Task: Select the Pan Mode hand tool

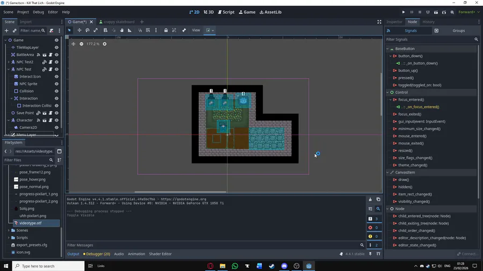Action: pos(122,31)
